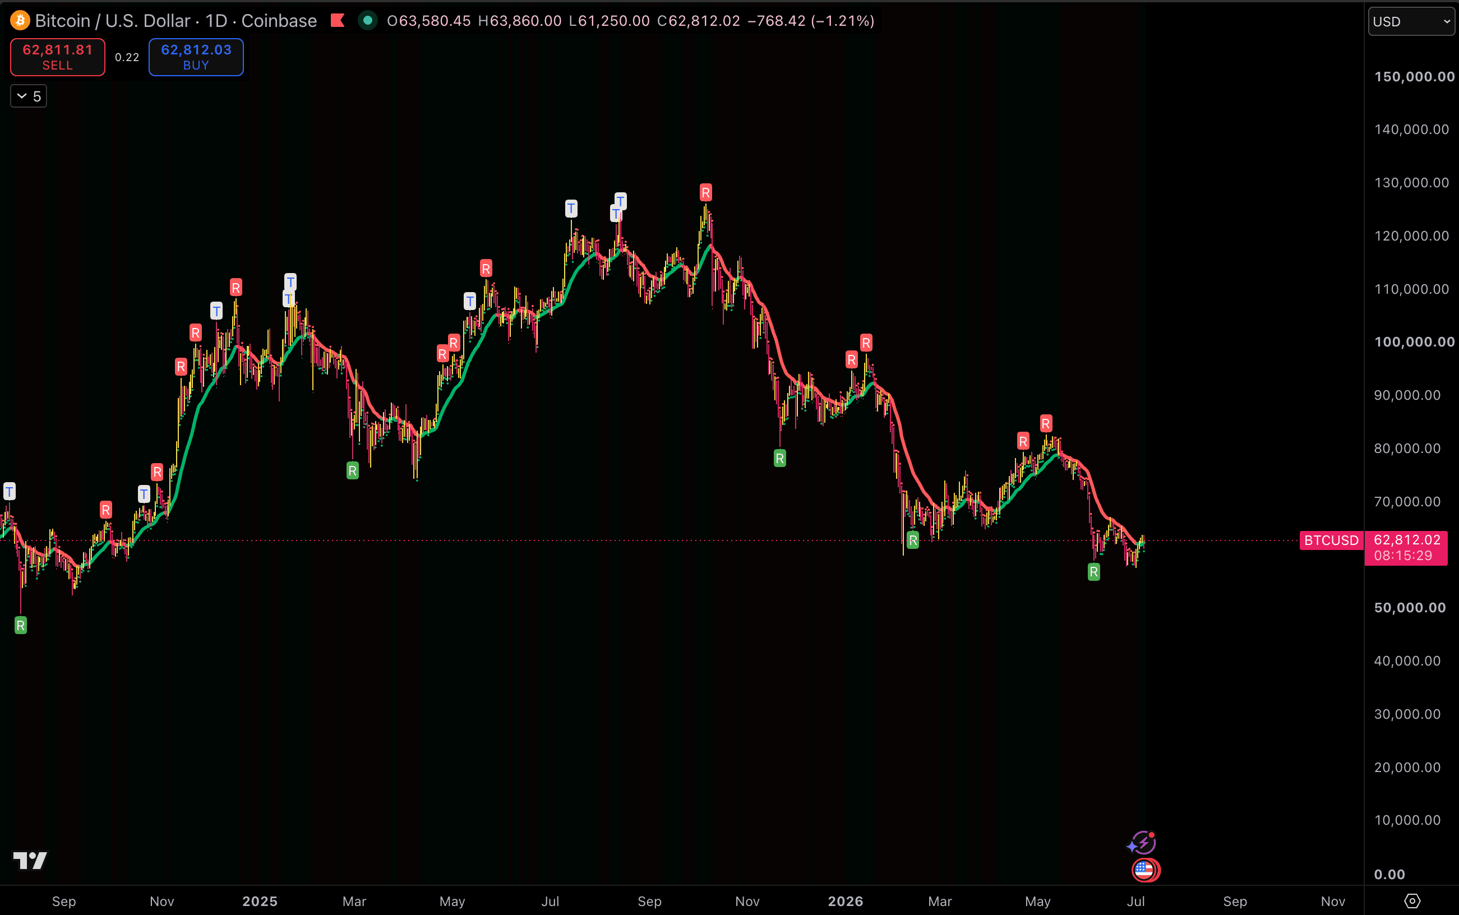Click the 2025 label on time axis
Image resolution: width=1459 pixels, height=915 pixels.
pyautogui.click(x=260, y=901)
